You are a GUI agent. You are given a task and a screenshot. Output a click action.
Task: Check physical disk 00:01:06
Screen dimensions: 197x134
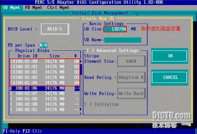click(14, 88)
